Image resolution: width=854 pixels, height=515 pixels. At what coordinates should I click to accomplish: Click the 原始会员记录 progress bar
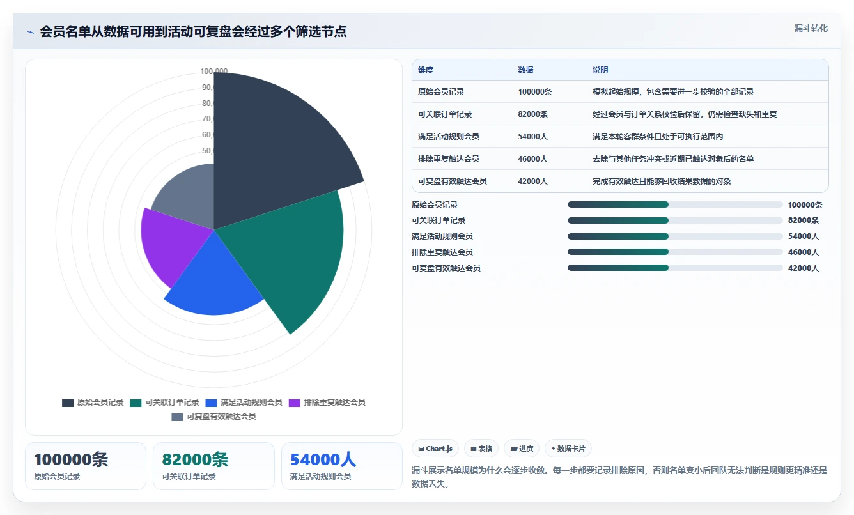(675, 204)
